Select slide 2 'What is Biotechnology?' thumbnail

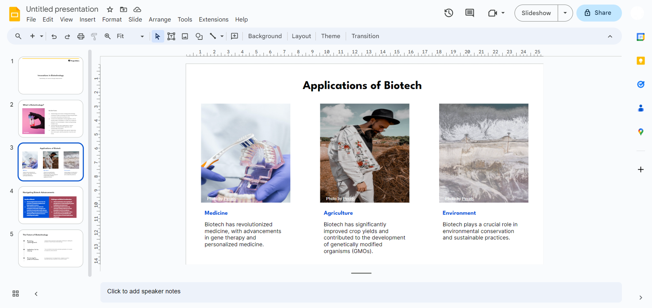pos(51,119)
